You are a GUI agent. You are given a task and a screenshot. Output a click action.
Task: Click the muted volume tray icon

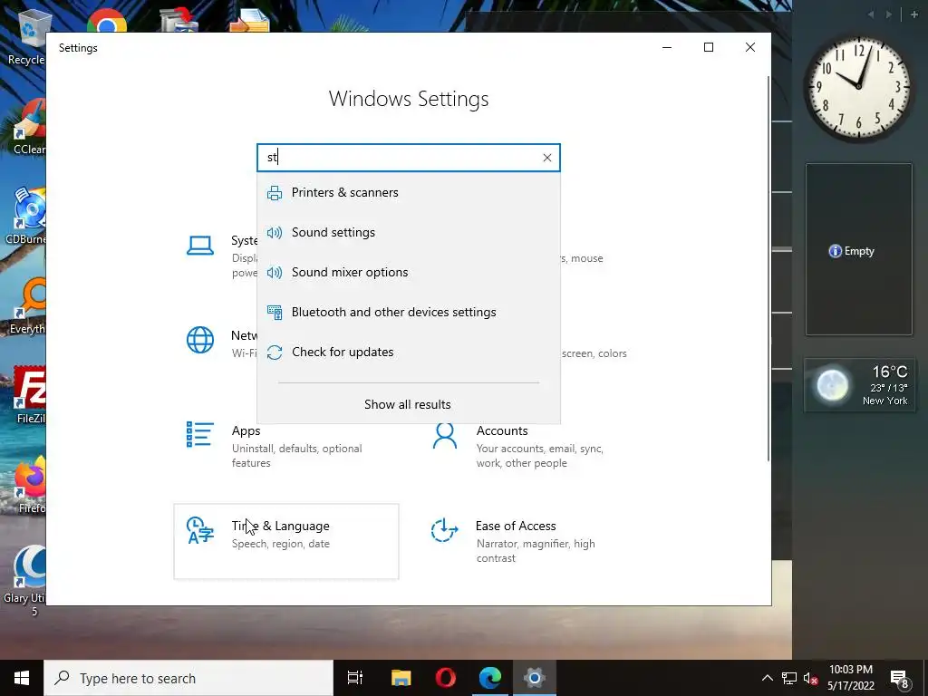[x=811, y=678]
